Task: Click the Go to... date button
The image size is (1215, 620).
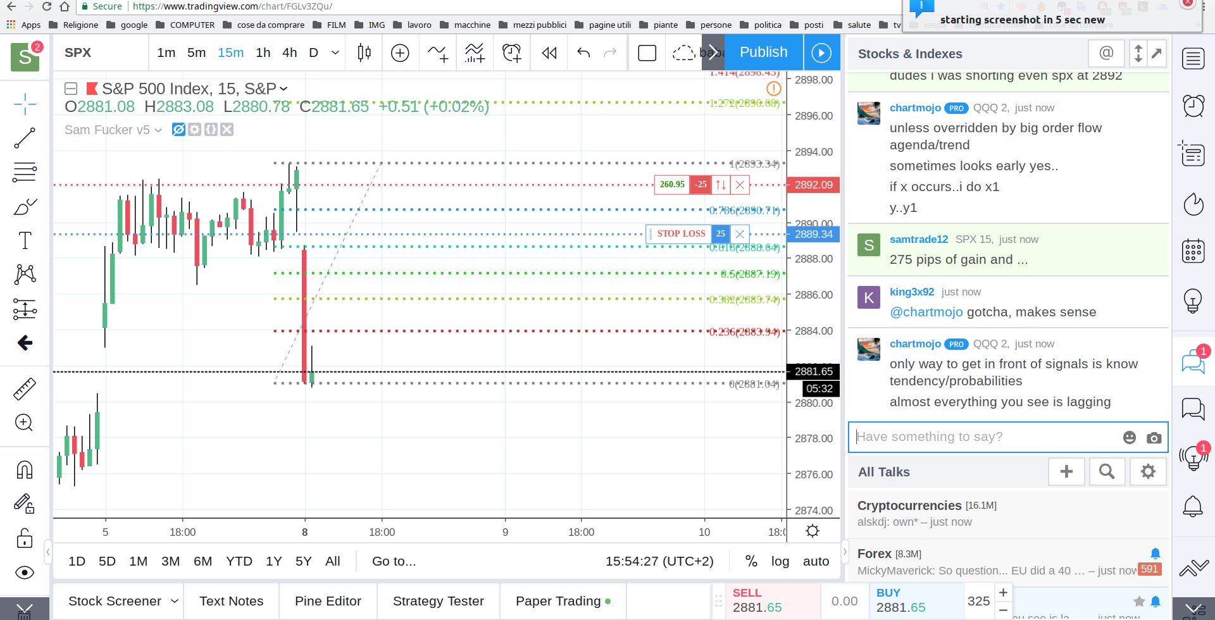Action: (x=394, y=561)
